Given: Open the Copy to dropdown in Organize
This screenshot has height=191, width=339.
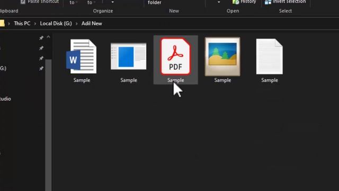Looking at the screenshot, I should coord(91,3).
